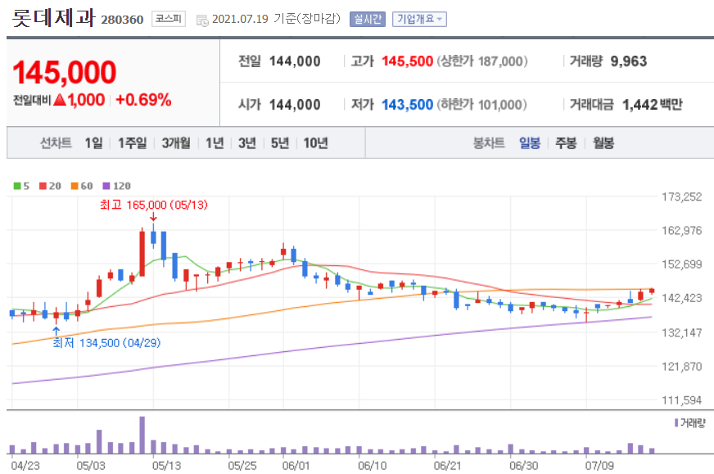This screenshot has width=714, height=474.
Task: Click the 최고 165,000 (05/13) marker label
Action: 153,205
